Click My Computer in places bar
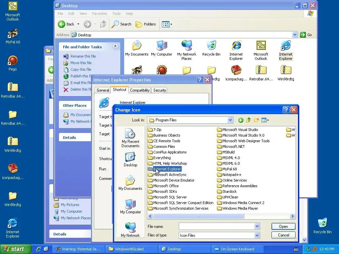The height and width of the screenshot is (254, 339). 130,206
